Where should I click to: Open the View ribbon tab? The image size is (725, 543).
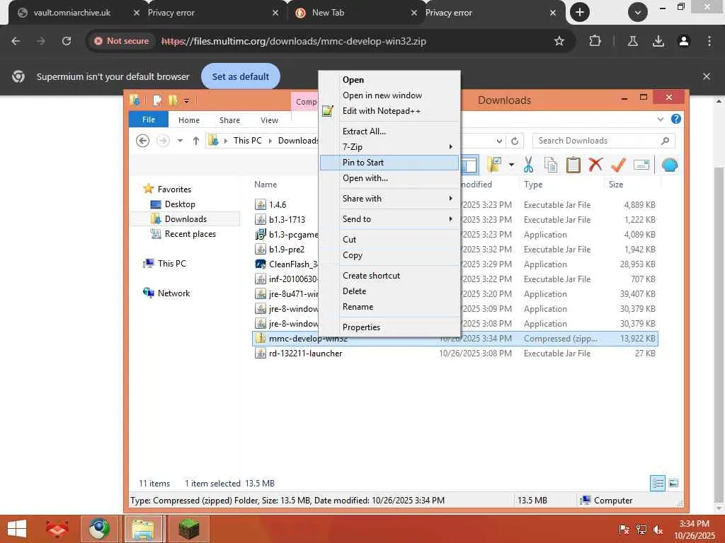coord(269,120)
